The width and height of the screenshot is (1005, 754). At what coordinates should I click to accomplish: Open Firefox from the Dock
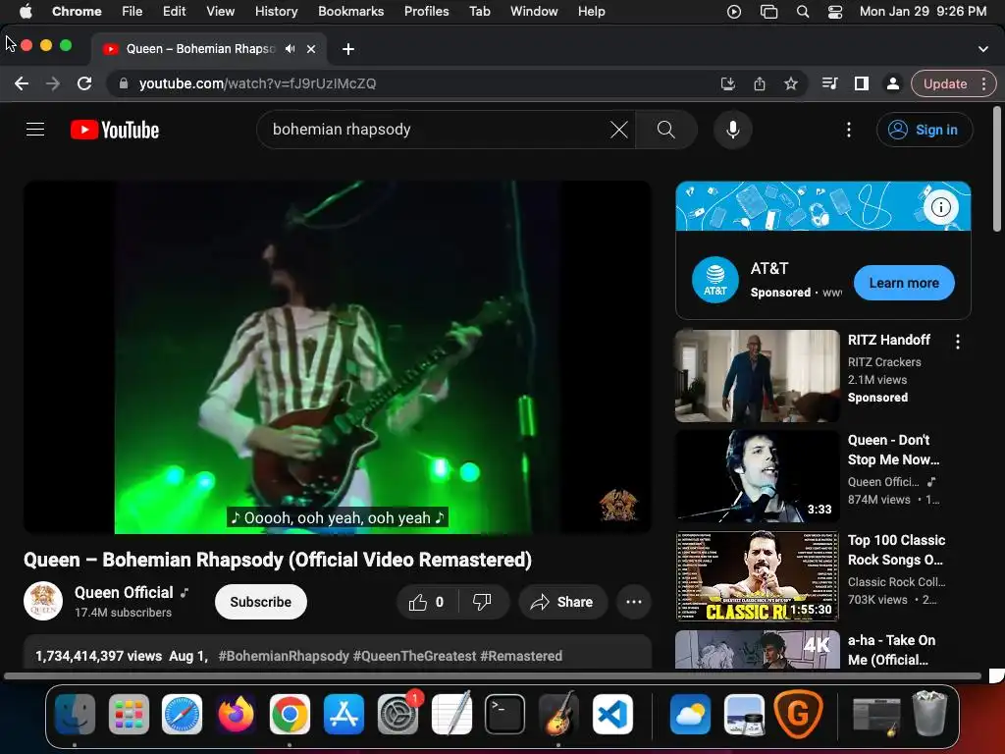point(236,714)
